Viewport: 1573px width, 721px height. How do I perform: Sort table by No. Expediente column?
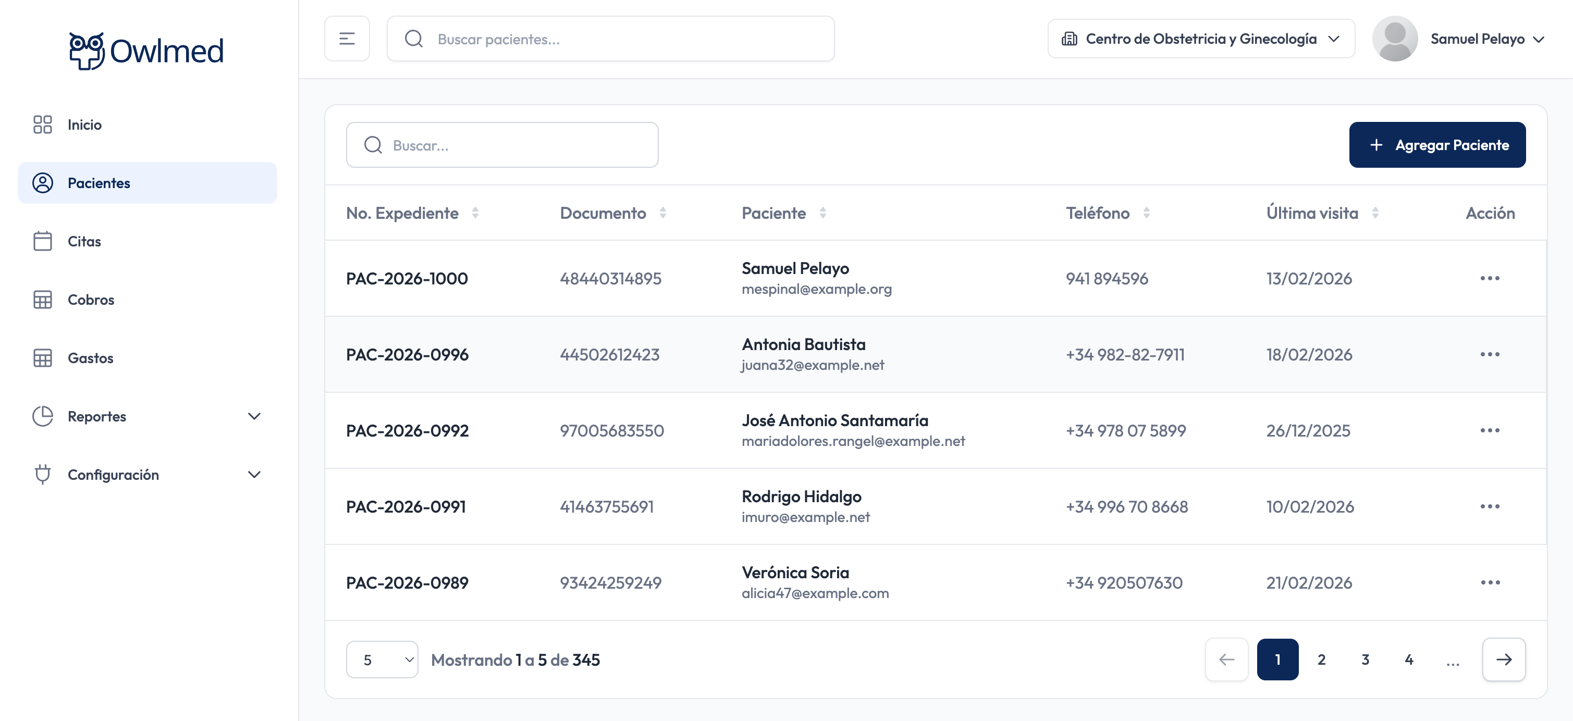474,213
